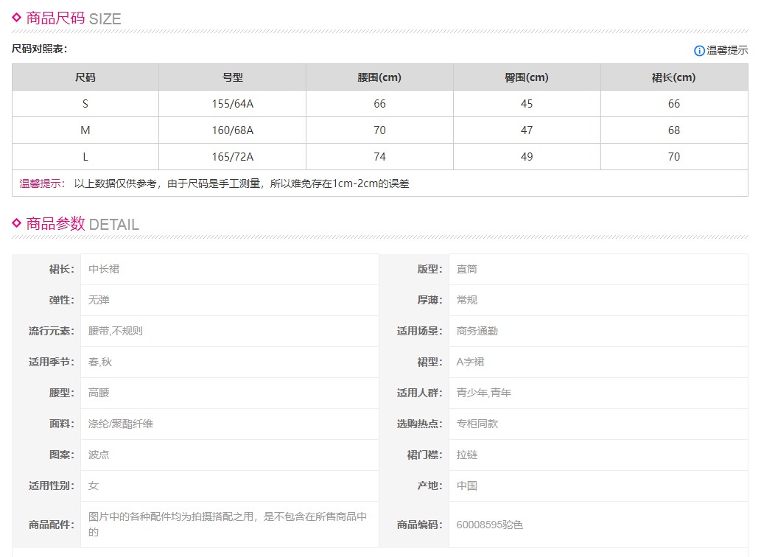The width and height of the screenshot is (761, 557).
Task: Click the 商品尺码 SIZE section heading
Action: [73, 18]
